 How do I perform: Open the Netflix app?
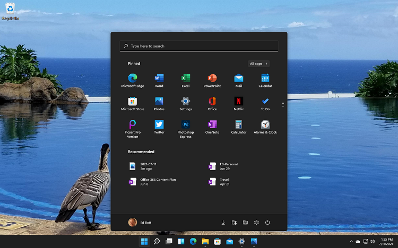tap(239, 102)
